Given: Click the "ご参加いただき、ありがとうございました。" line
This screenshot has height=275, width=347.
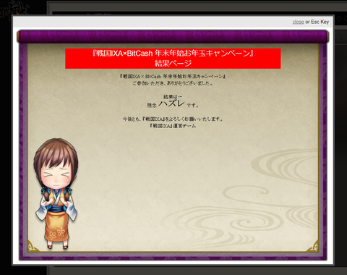Looking at the screenshot, I should click(x=173, y=83).
